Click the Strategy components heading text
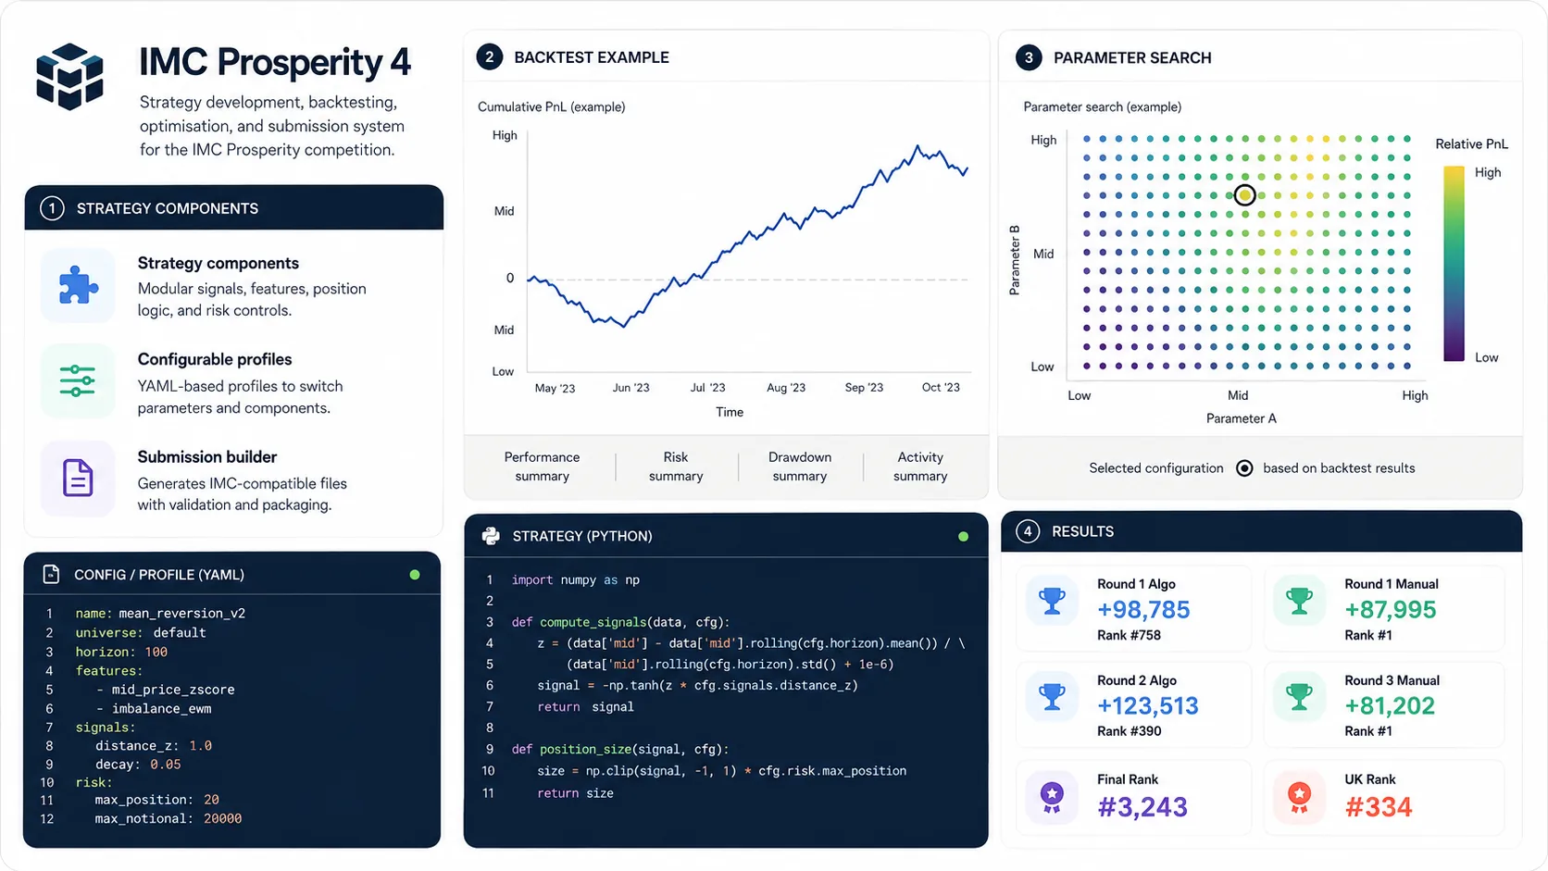The height and width of the screenshot is (871, 1548). point(218,263)
